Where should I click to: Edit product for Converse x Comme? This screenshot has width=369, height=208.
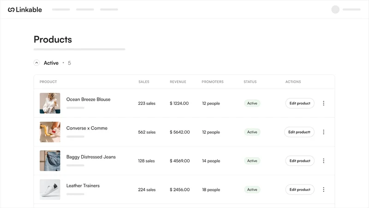tap(299, 132)
